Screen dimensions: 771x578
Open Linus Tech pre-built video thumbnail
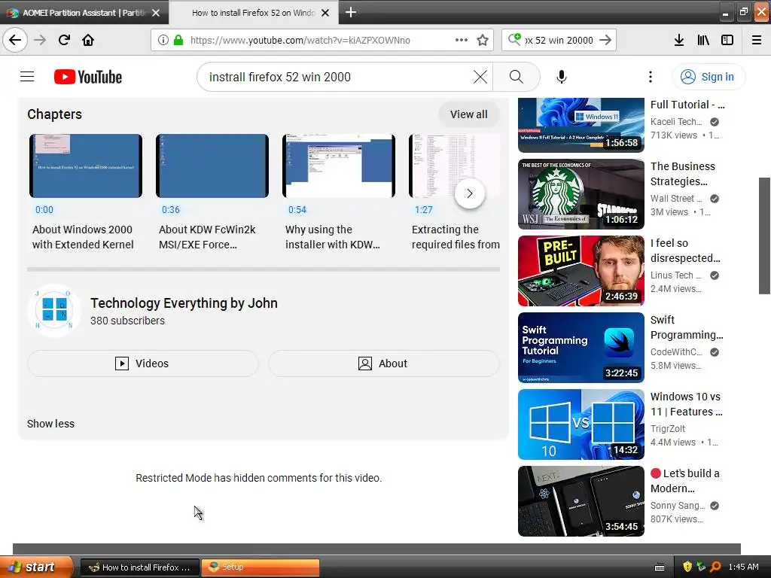pyautogui.click(x=581, y=271)
